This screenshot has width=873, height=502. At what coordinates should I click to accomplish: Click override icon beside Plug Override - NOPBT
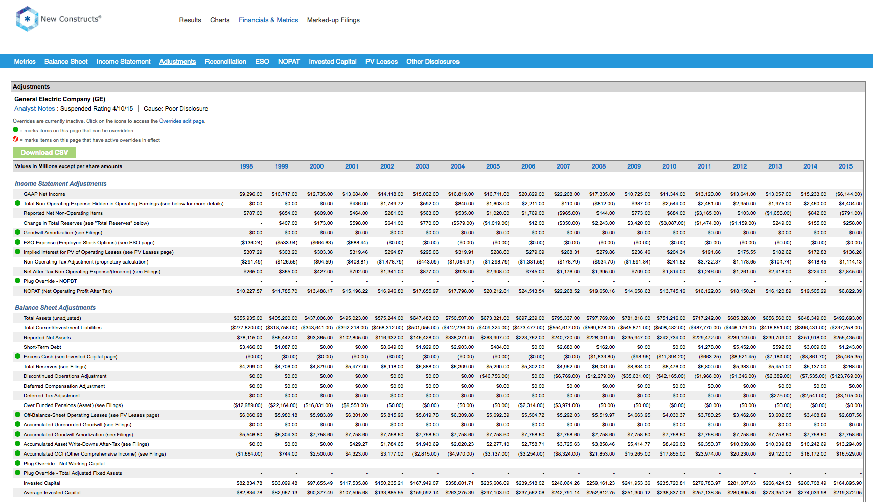(x=18, y=281)
